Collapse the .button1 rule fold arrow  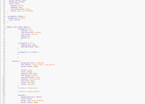click(6, 61)
